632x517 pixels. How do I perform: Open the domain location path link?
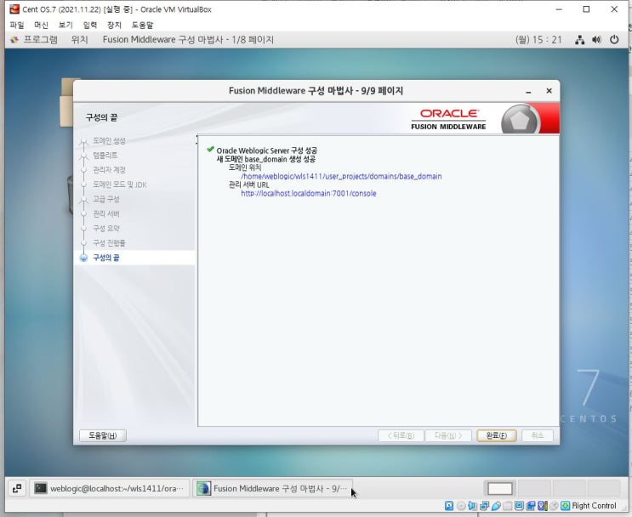click(341, 176)
